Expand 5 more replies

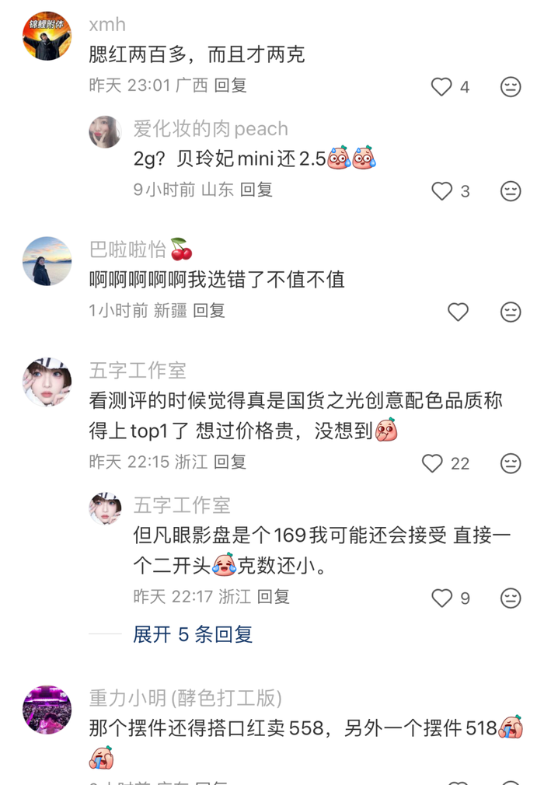tap(193, 634)
